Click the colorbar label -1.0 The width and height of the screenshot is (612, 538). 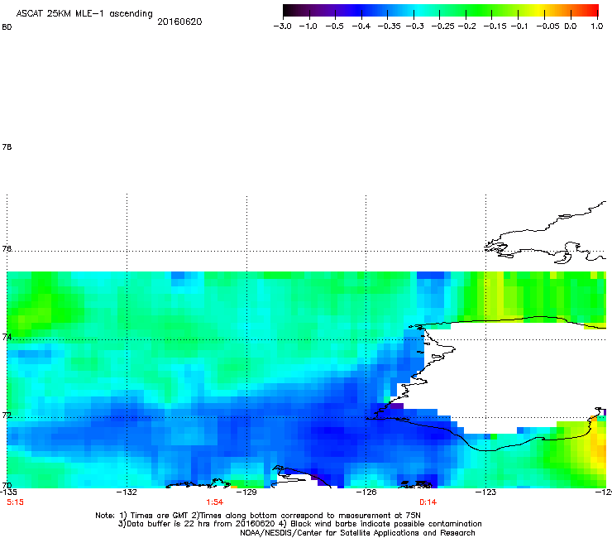coord(308,26)
